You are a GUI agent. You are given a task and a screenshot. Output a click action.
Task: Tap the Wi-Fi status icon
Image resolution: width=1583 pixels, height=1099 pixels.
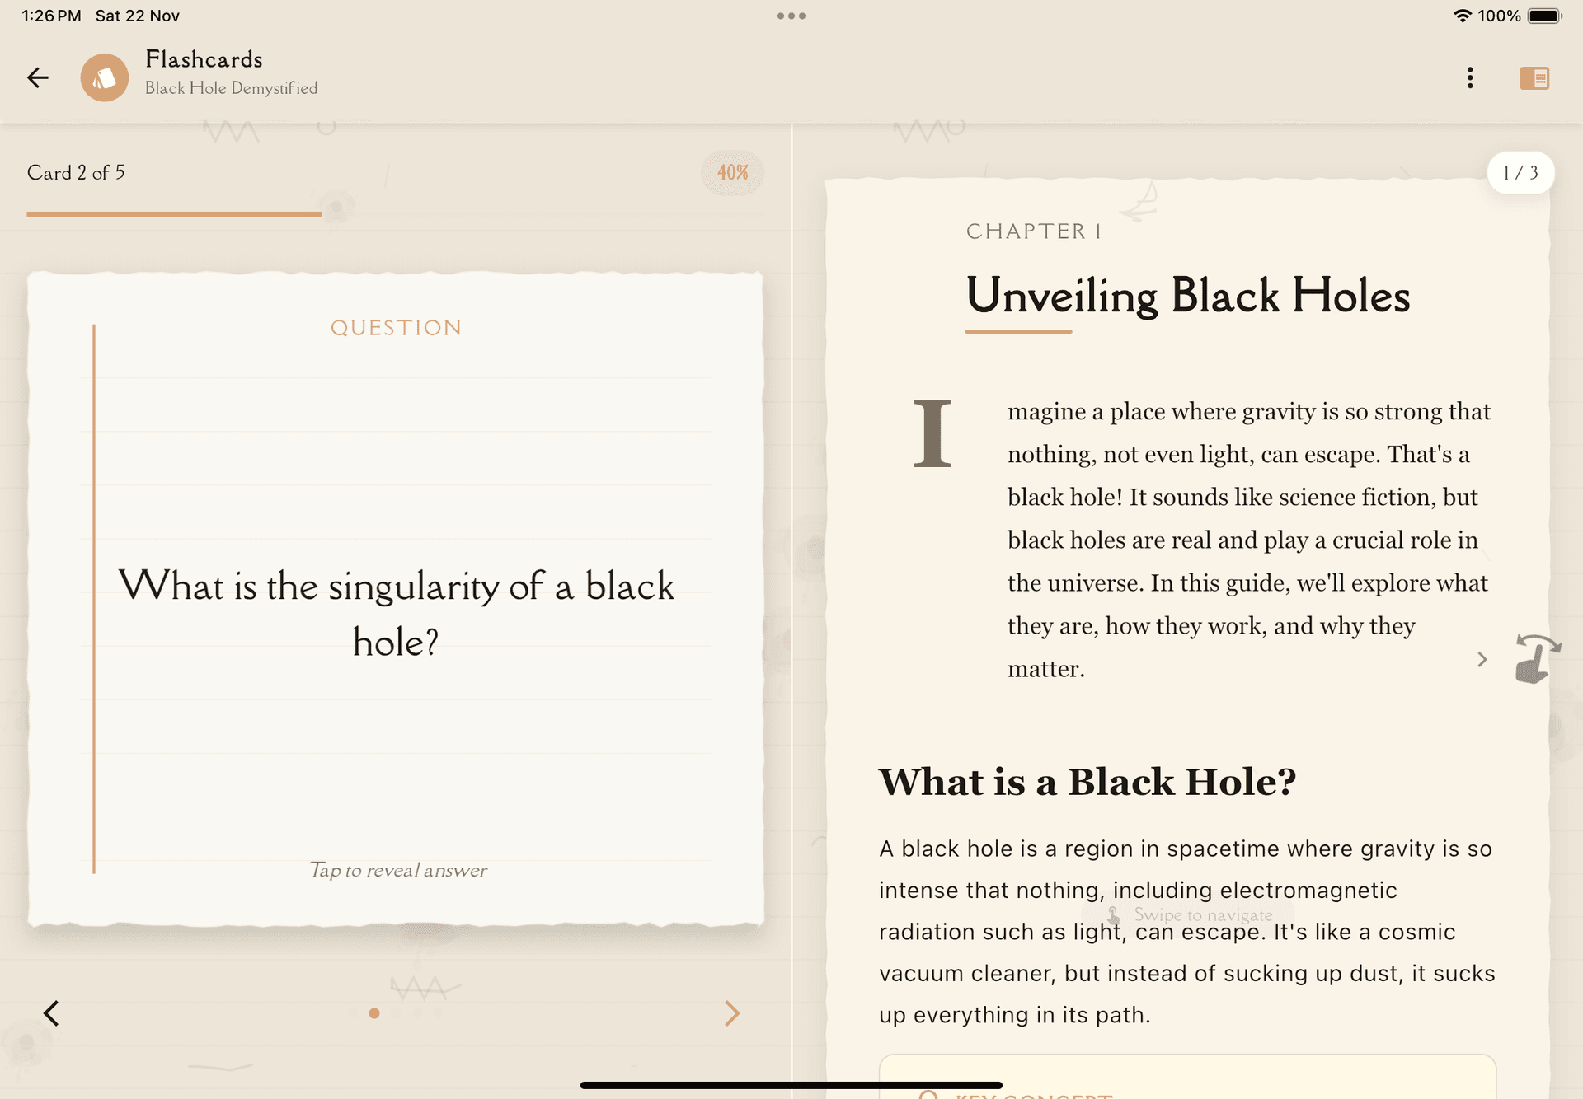[x=1462, y=16]
